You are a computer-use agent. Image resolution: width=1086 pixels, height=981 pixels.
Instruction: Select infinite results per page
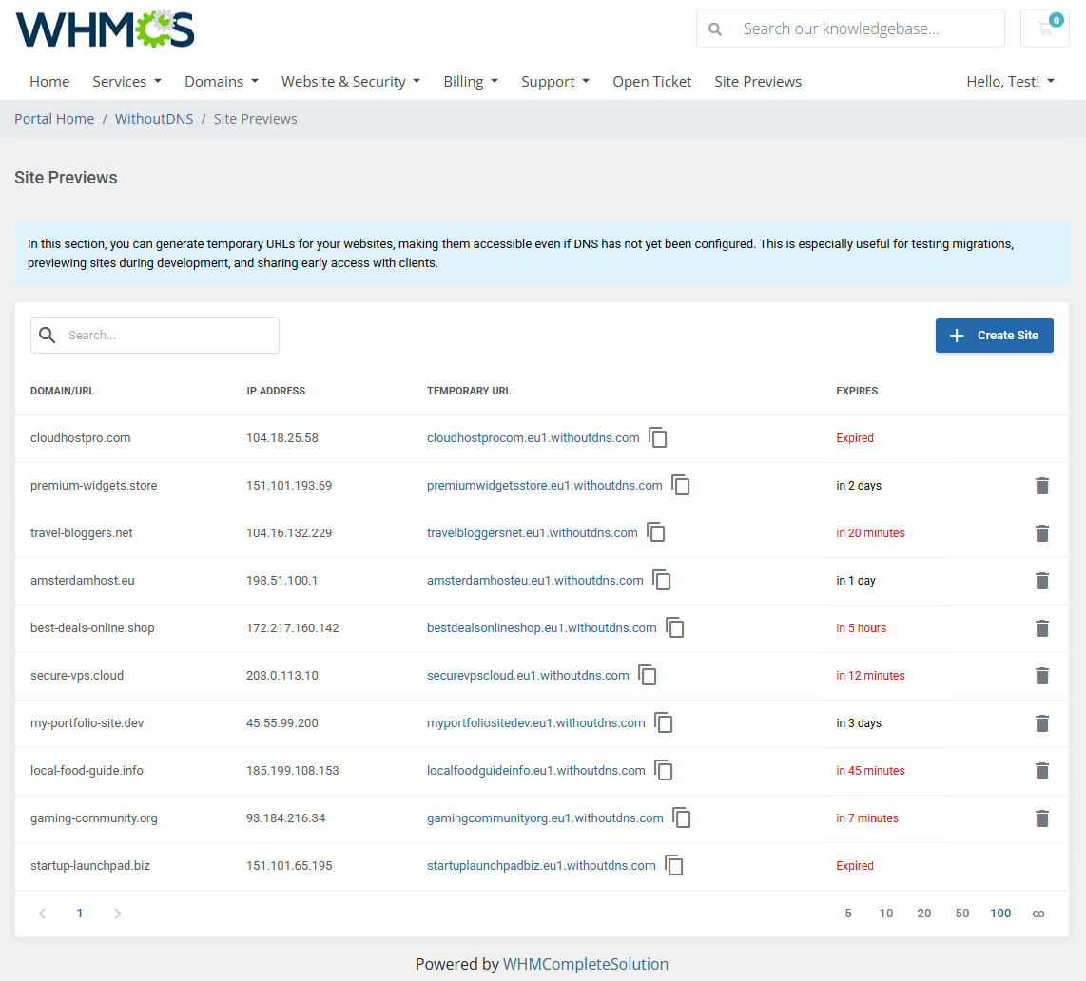pos(1038,913)
